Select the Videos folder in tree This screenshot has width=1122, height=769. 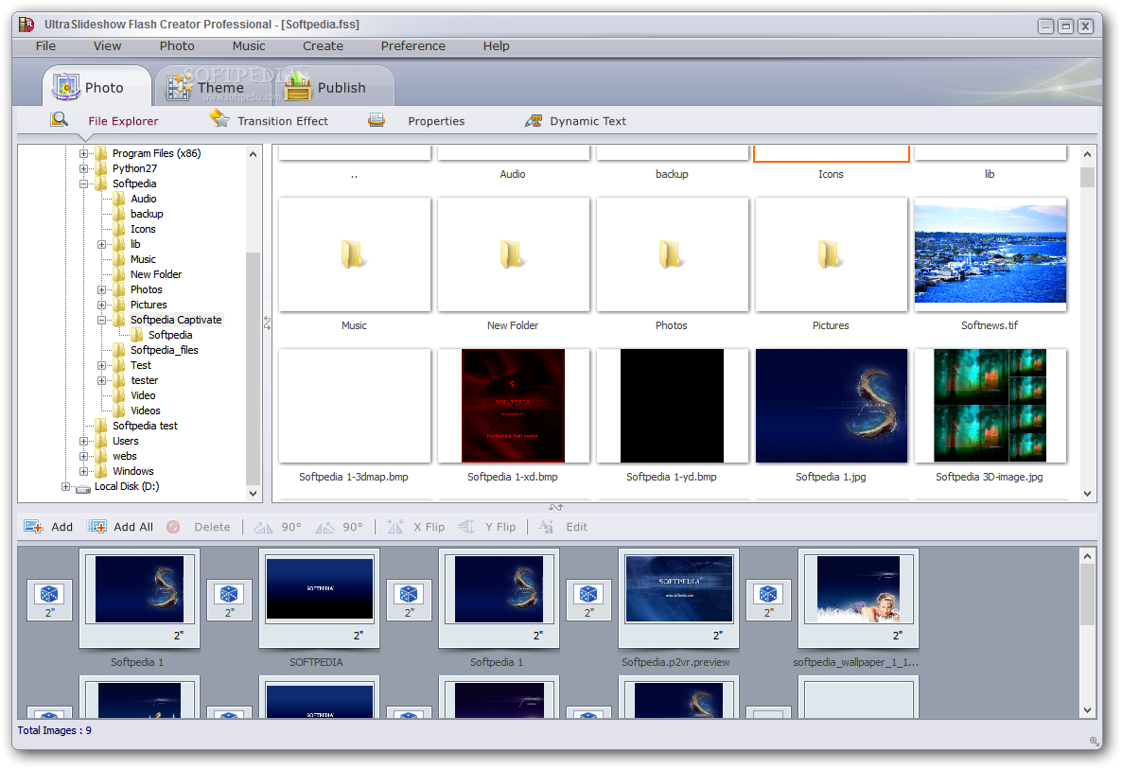click(146, 411)
